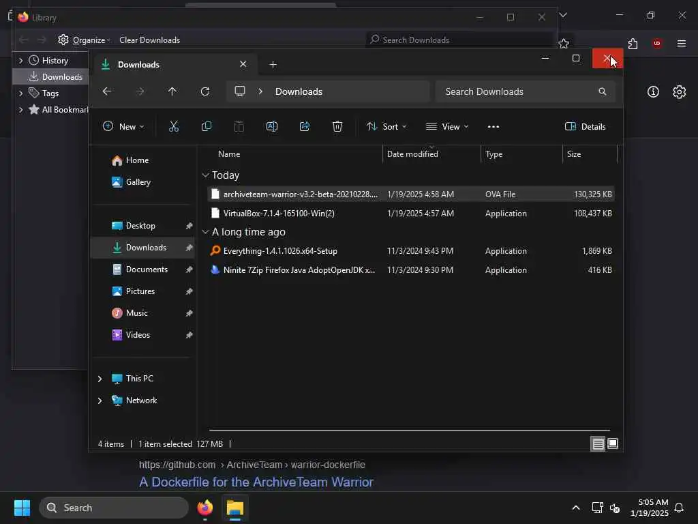
Task: Click the File Explorer icon in the taskbar
Action: click(235, 508)
